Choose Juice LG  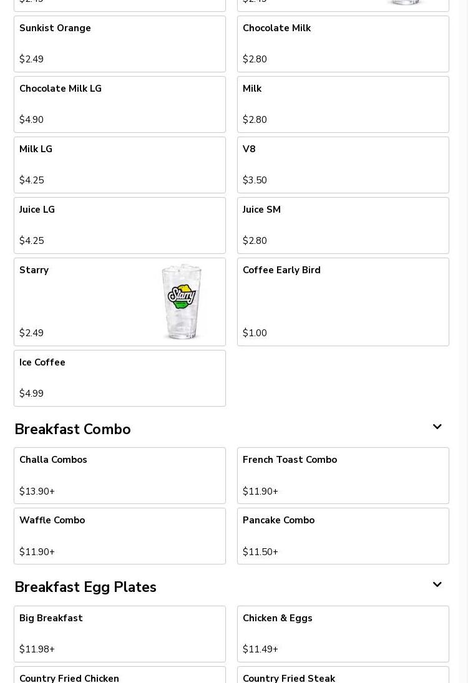click(120, 226)
